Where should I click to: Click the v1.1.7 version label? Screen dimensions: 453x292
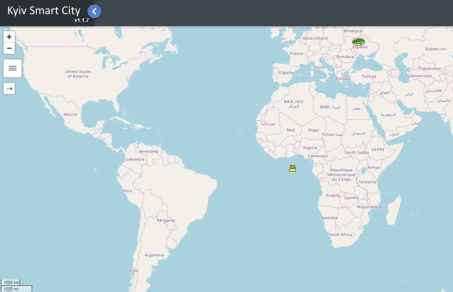coord(81,20)
